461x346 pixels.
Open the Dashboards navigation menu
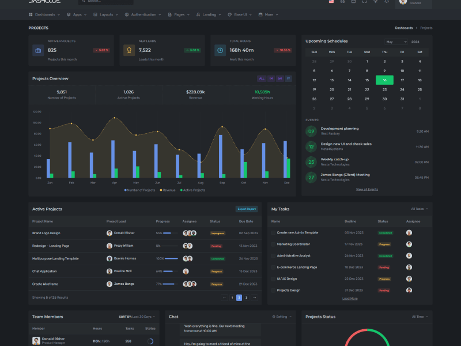coord(46,14)
